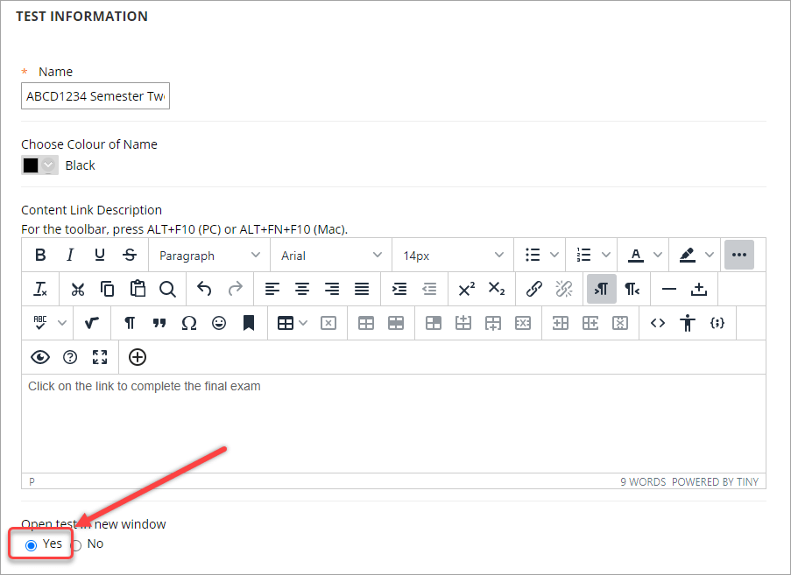Open the Paragraph format dropdown
791x575 pixels.
click(x=208, y=254)
